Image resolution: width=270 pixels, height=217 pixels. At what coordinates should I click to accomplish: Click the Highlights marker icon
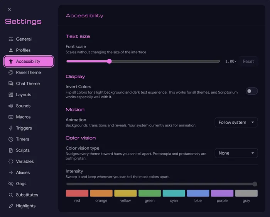(11, 206)
